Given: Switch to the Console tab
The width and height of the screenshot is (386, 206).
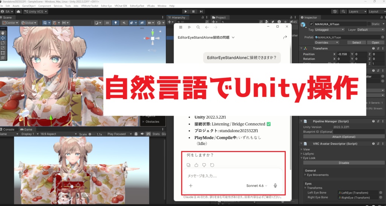Looking at the screenshot, I should point(8,129).
